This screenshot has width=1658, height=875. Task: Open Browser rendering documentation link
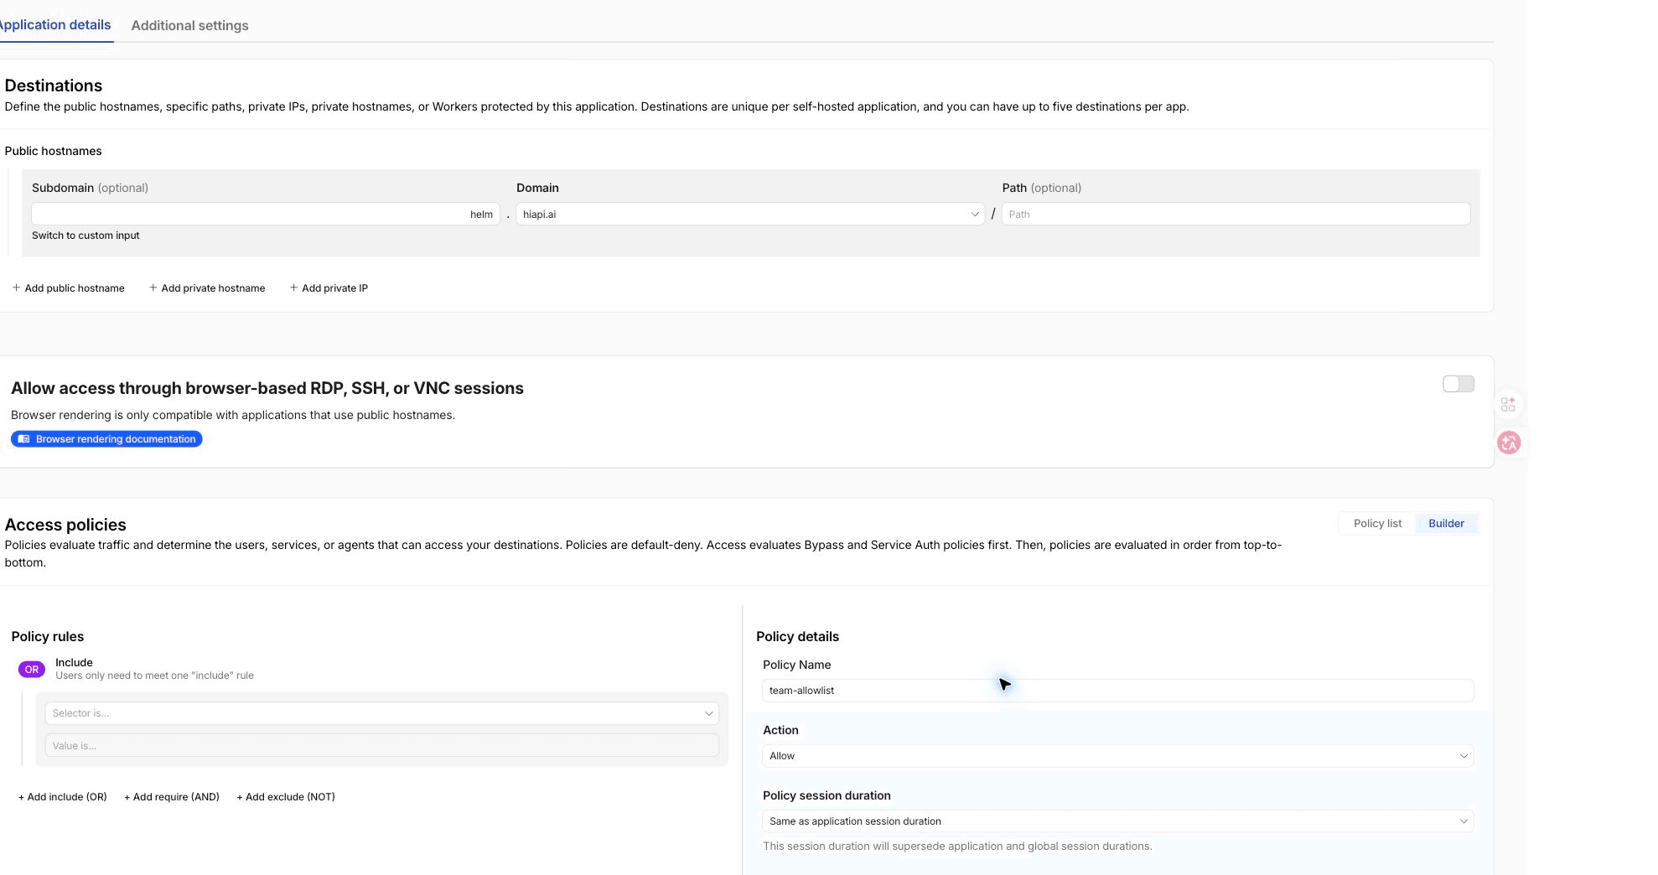click(106, 439)
